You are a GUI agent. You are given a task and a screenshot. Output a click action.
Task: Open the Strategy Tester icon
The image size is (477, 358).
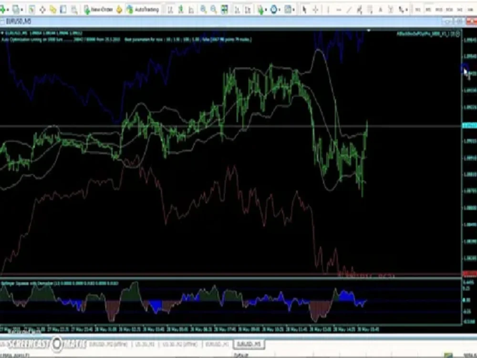coord(74,10)
